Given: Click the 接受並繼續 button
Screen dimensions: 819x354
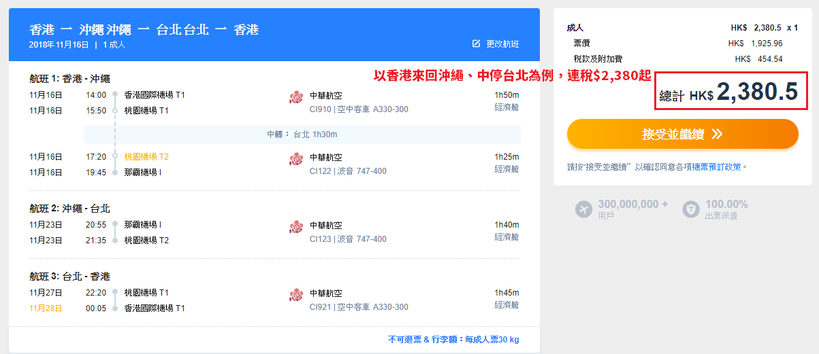Looking at the screenshot, I should 682,134.
